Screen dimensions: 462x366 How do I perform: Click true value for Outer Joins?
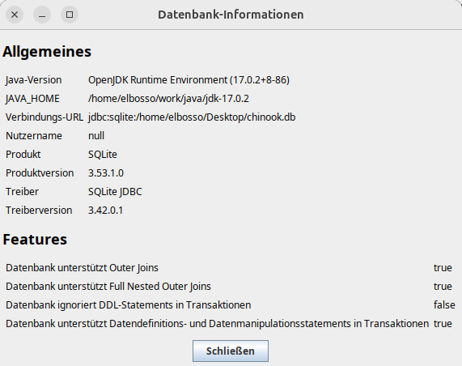pyautogui.click(x=443, y=267)
